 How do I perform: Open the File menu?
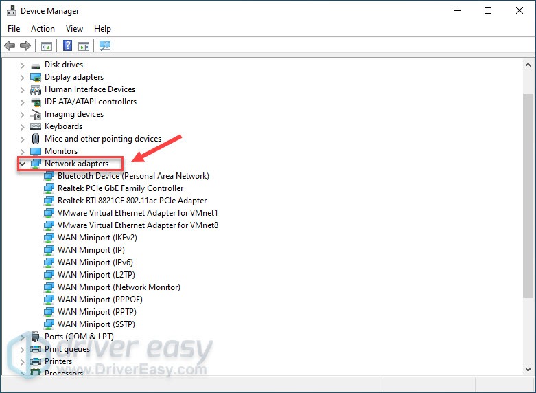(x=14, y=29)
